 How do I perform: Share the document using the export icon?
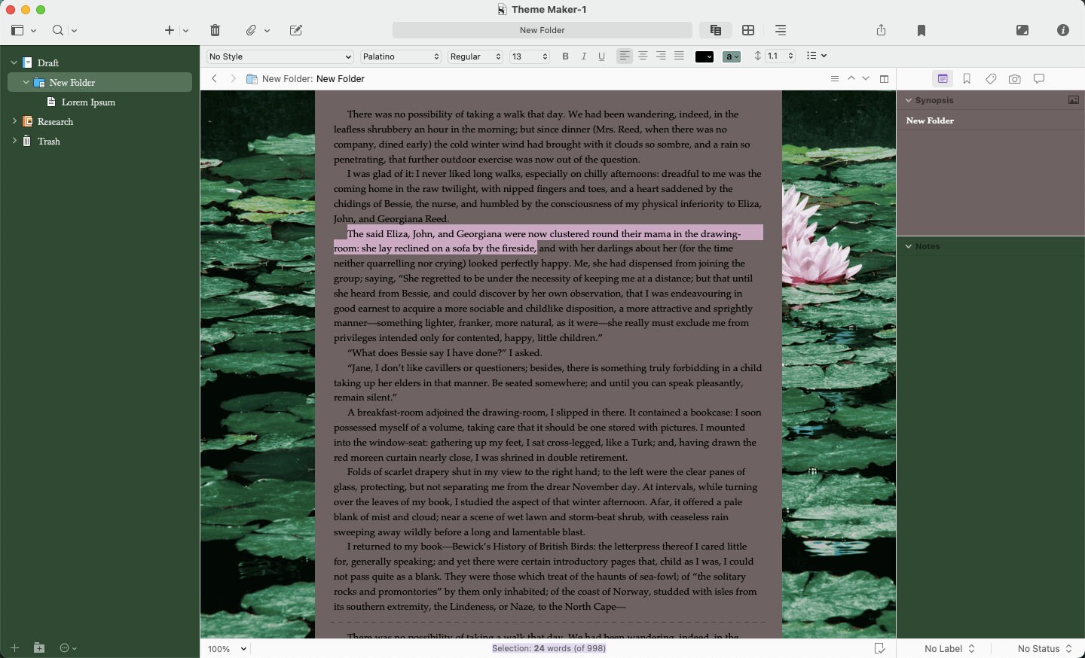(880, 30)
